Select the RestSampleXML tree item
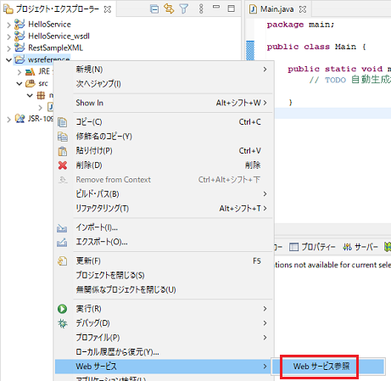Viewport: 391px width, 381px height. (x=55, y=48)
